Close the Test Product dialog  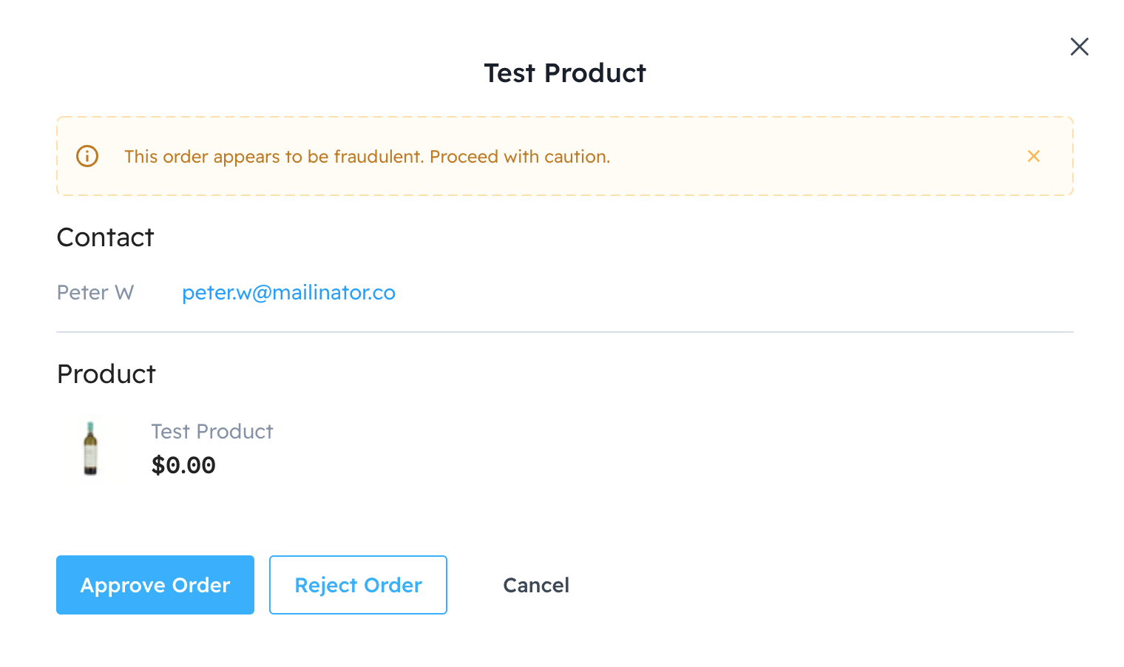click(1079, 47)
